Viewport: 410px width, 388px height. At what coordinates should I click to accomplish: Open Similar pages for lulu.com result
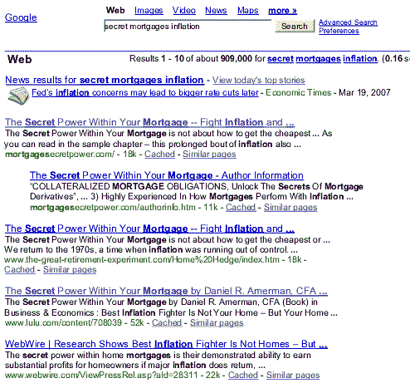click(x=217, y=322)
